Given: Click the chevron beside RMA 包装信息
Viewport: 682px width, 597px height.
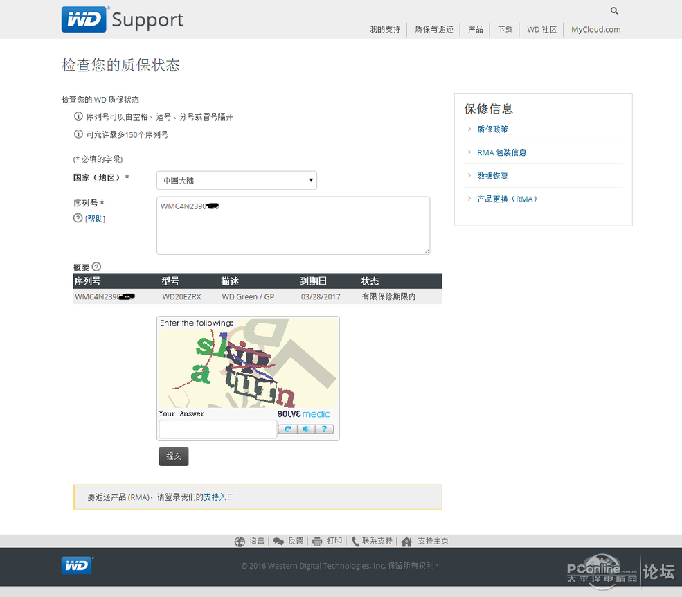Looking at the screenshot, I should click(469, 152).
